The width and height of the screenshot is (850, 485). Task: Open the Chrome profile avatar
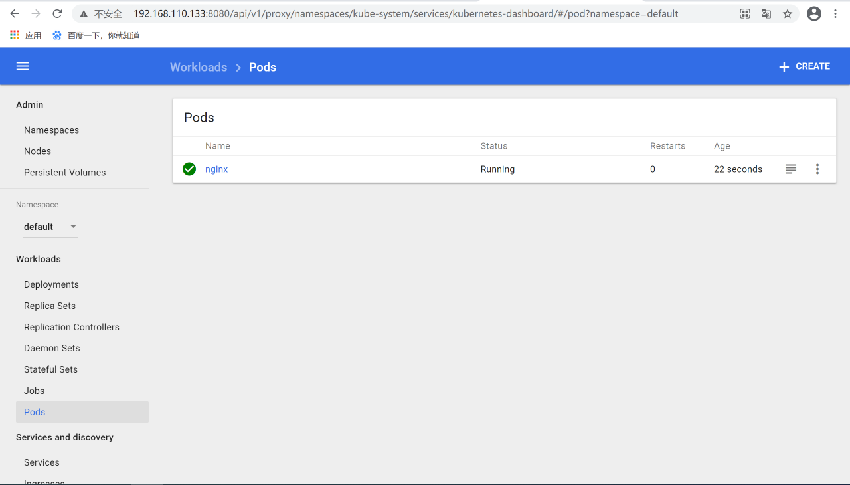coord(814,14)
